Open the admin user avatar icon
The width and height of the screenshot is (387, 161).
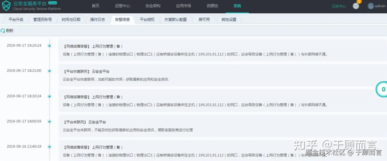371,6
